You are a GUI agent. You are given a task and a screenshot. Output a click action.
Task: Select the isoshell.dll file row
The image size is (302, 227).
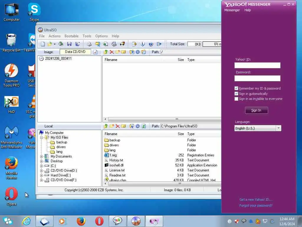[x=162, y=165]
